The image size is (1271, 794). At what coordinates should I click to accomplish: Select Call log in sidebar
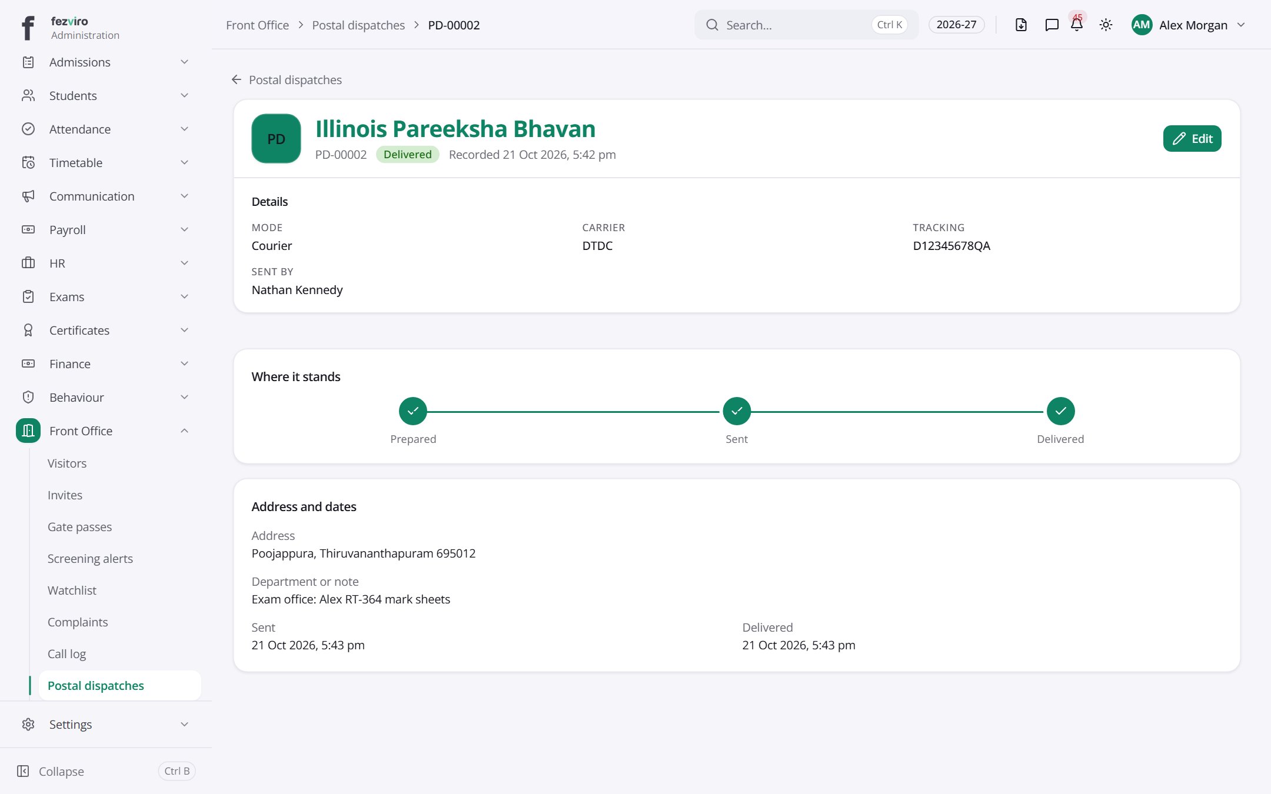pyautogui.click(x=66, y=653)
